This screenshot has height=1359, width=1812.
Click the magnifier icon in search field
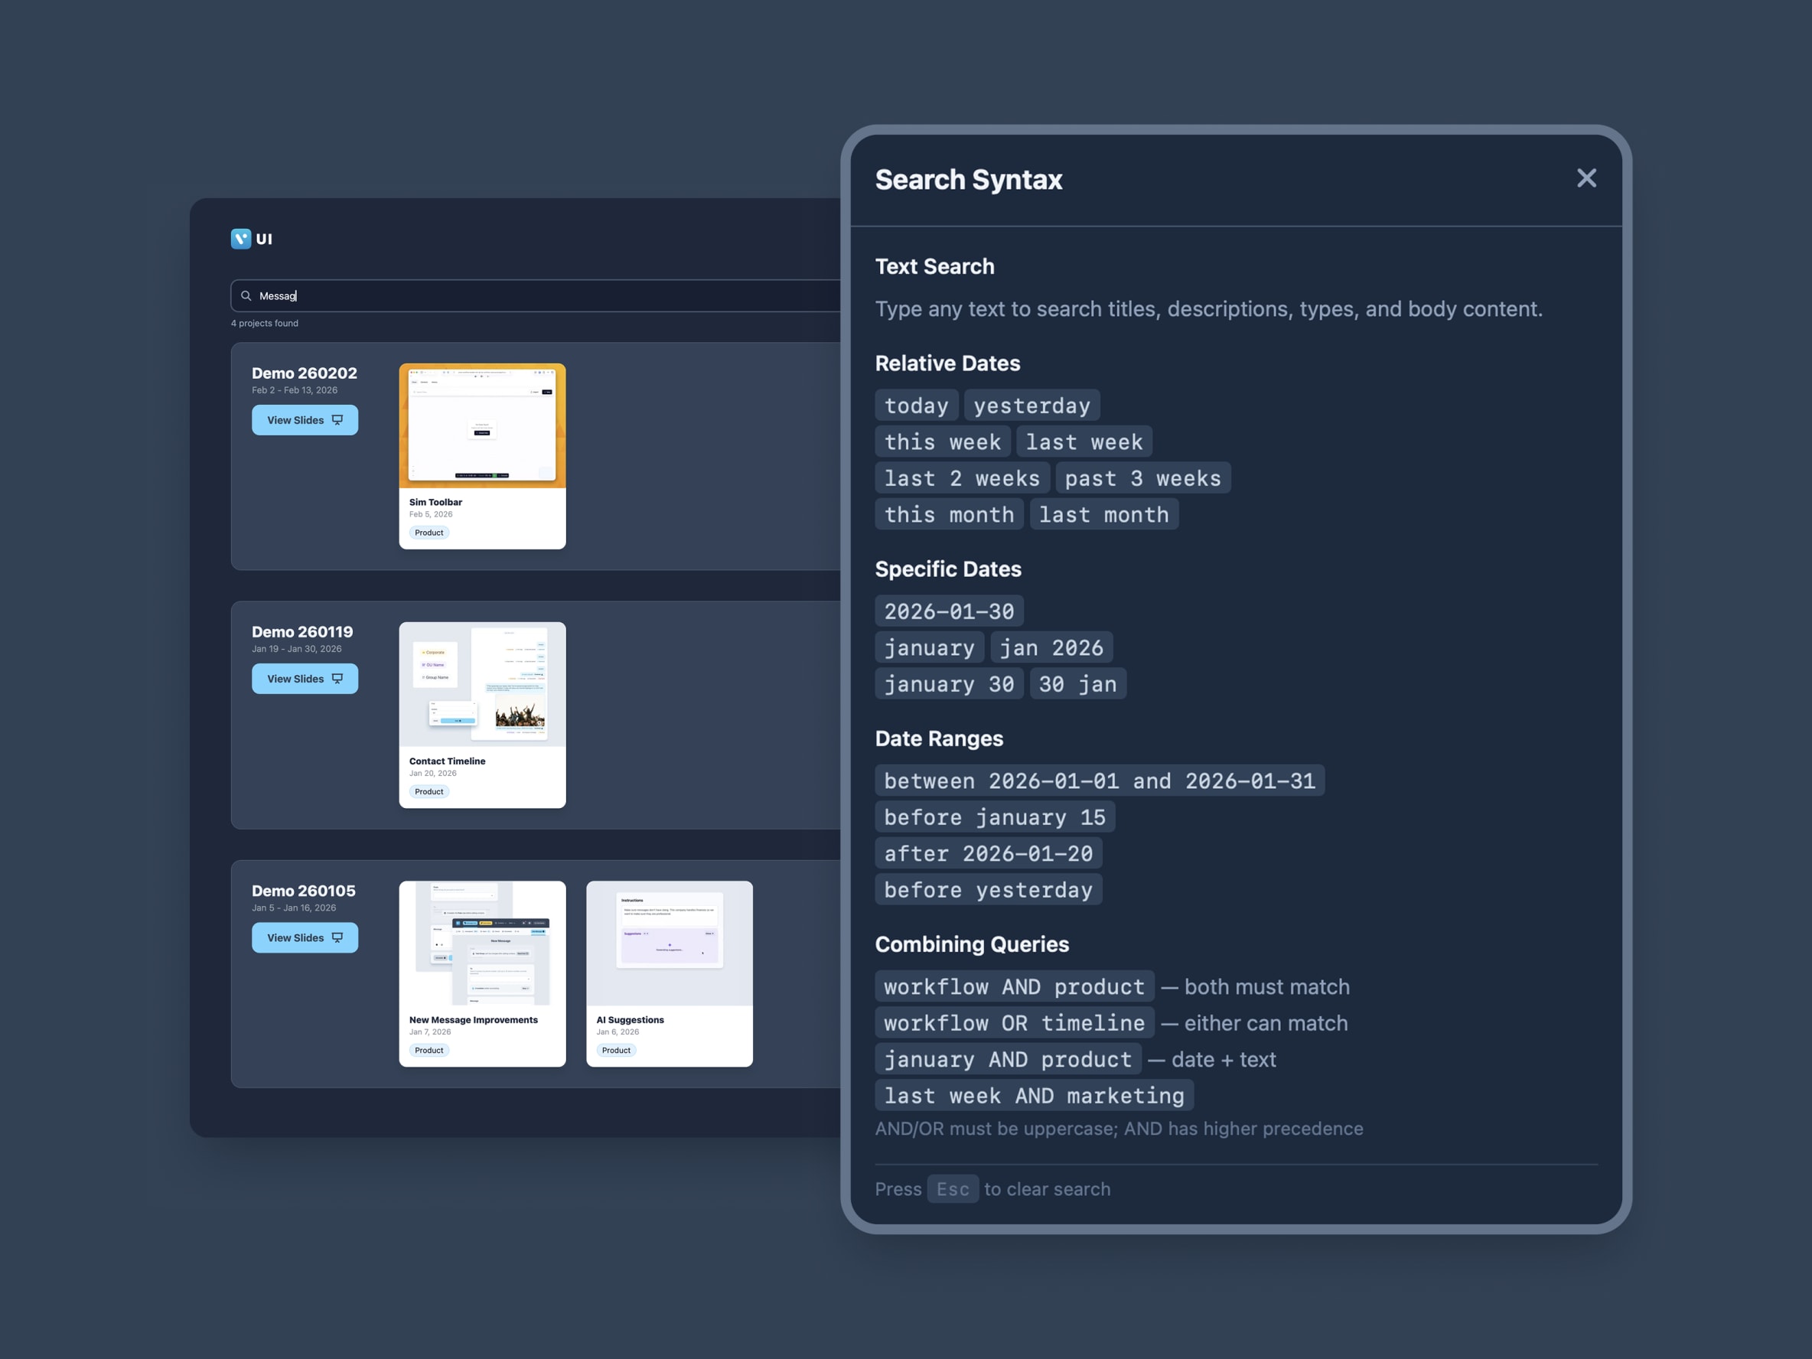pyautogui.click(x=246, y=295)
